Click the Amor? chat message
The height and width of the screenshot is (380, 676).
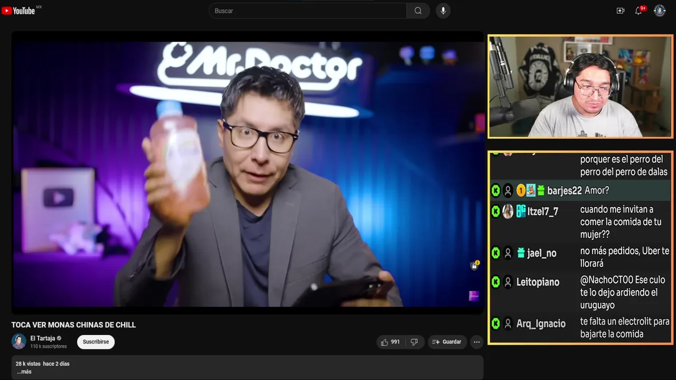597,191
